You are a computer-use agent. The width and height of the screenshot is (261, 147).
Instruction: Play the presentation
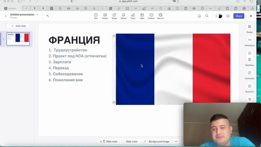pos(251,16)
